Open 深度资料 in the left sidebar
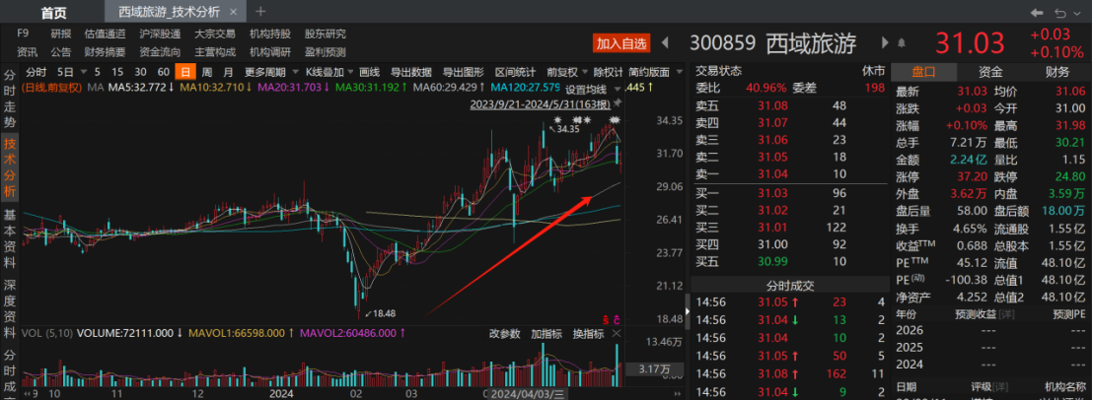Image resolution: width=1093 pixels, height=400 pixels. (11, 308)
